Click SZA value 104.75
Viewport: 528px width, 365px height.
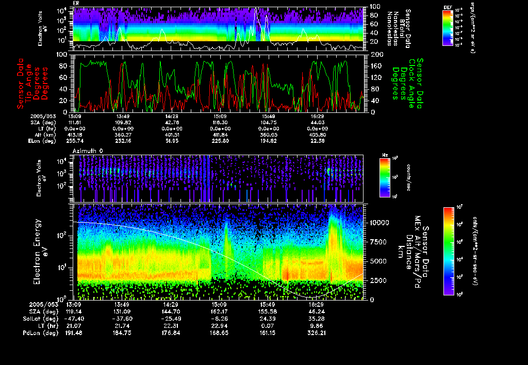[x=268, y=123]
